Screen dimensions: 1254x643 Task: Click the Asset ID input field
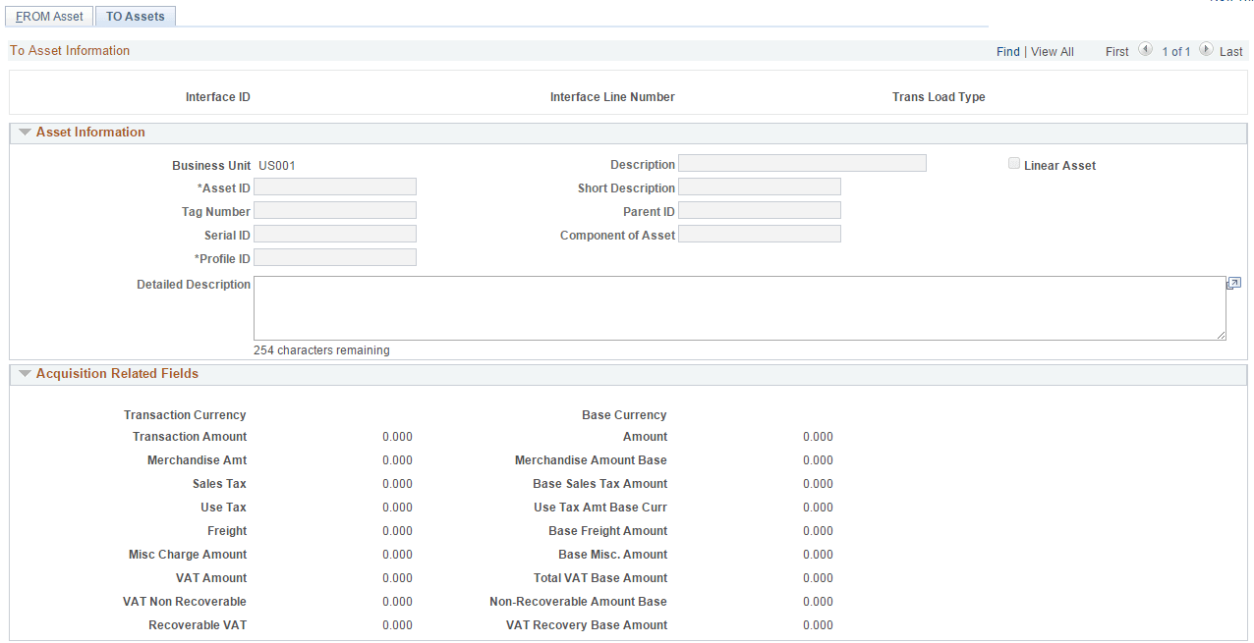334,186
